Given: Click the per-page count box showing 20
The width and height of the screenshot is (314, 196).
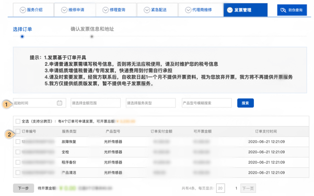Looking at the screenshot, I should [220, 188].
